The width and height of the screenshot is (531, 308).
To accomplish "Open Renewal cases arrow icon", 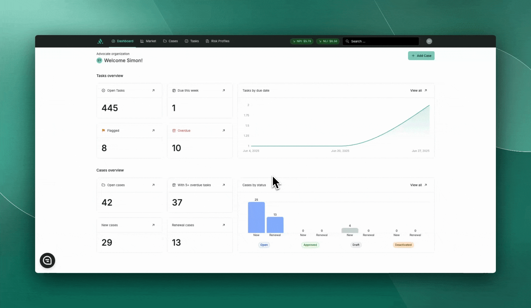I will [x=224, y=225].
